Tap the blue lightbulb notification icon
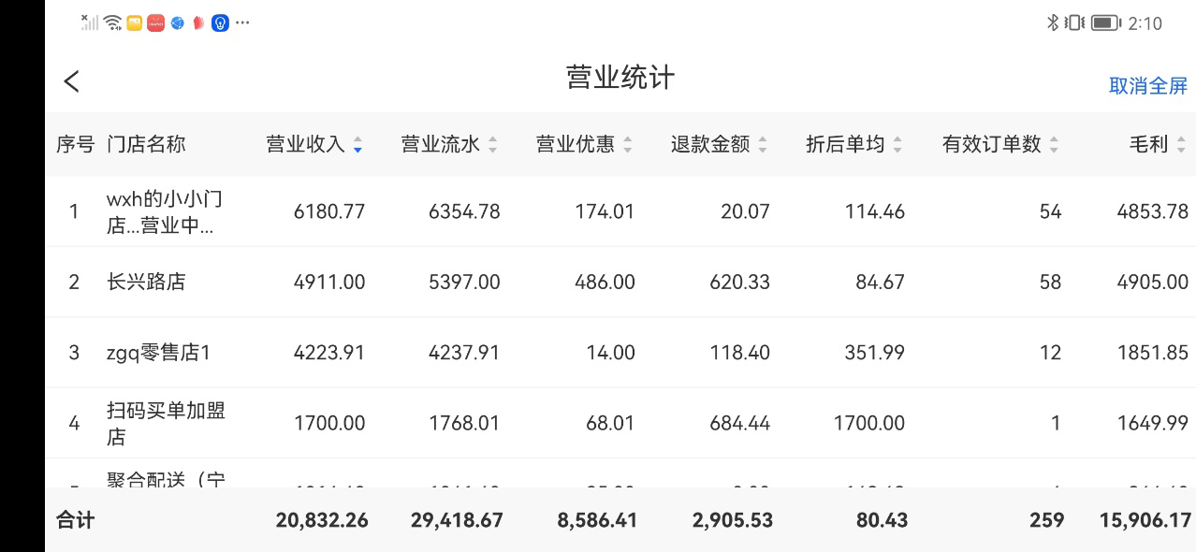 pos(220,22)
